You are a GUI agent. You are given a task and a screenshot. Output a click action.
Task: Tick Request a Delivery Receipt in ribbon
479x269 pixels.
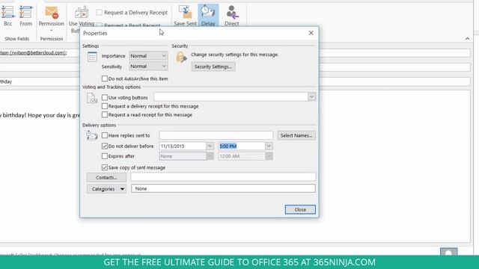(100, 12)
